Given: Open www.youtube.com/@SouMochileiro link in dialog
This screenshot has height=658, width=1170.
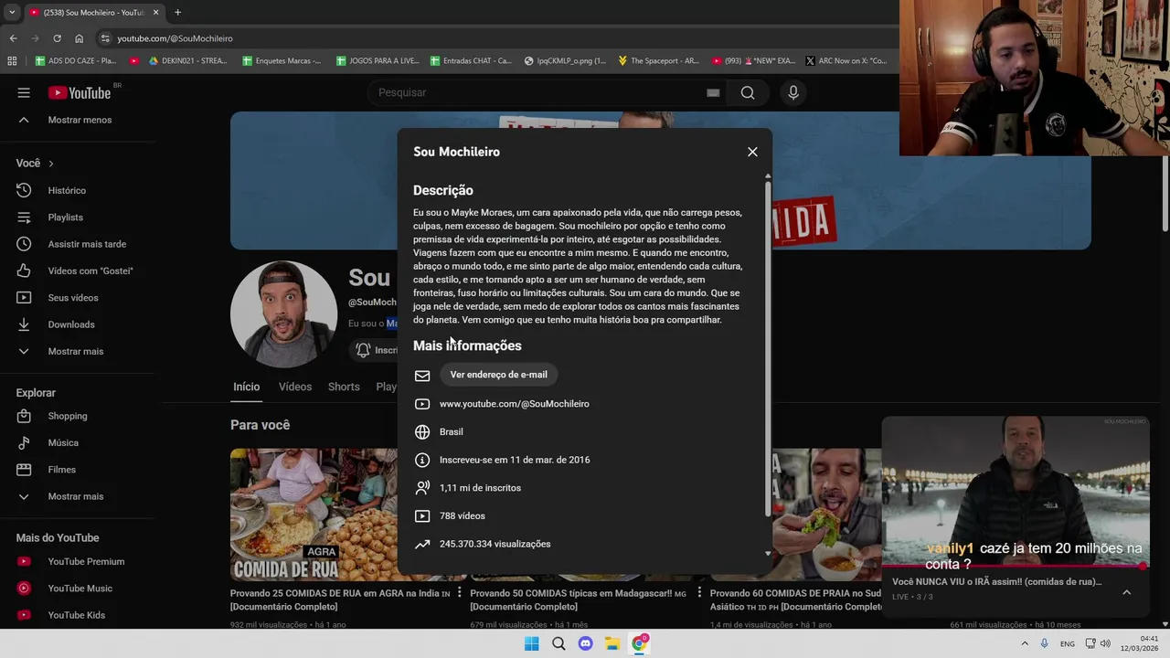Looking at the screenshot, I should 514,404.
